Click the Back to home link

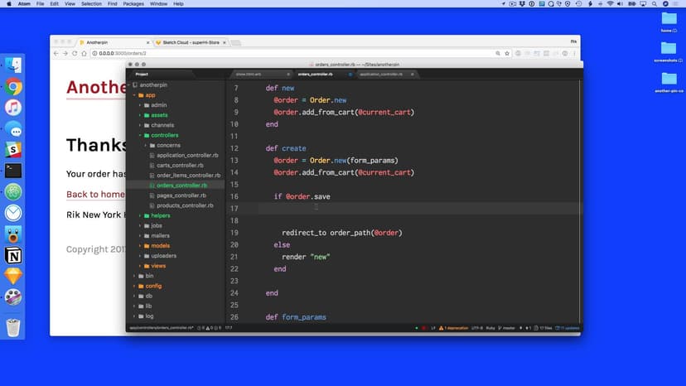pos(95,195)
